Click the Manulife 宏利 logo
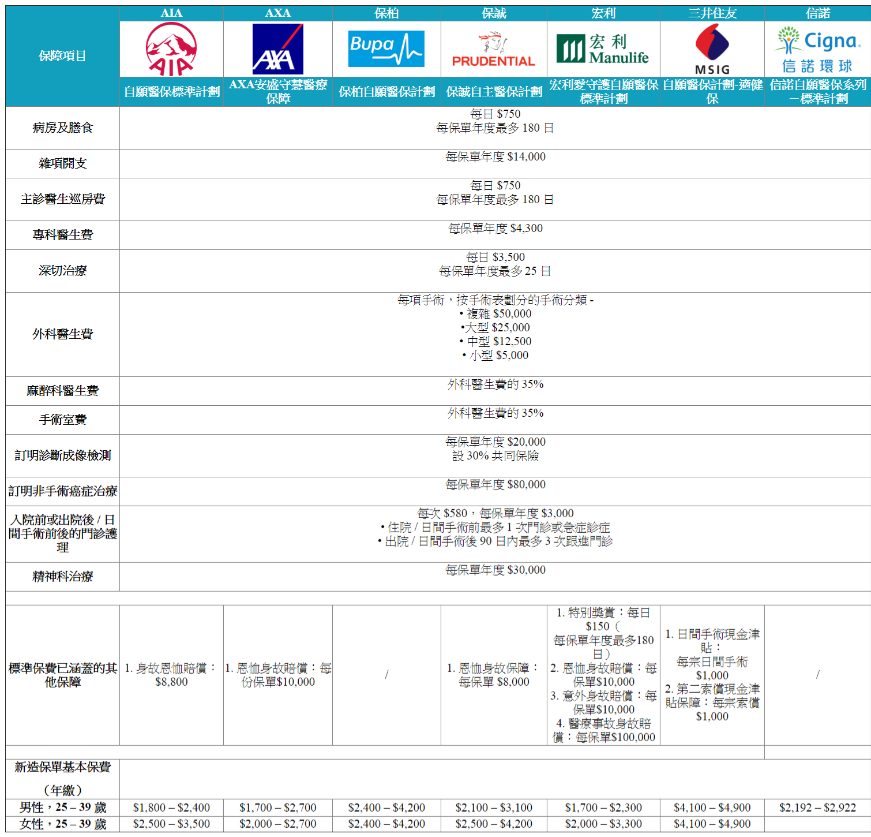Image resolution: width=871 pixels, height=837 pixels. tap(603, 49)
